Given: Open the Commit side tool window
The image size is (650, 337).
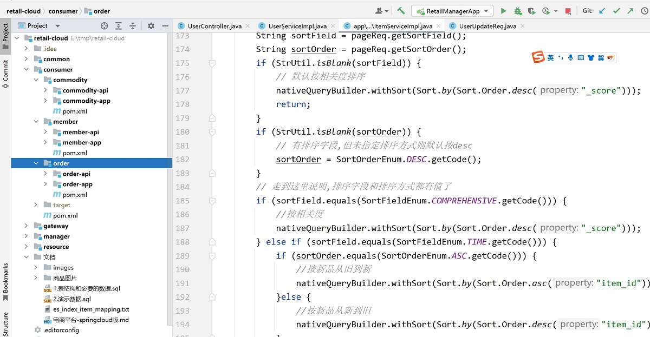Looking at the screenshot, I should (x=5, y=74).
